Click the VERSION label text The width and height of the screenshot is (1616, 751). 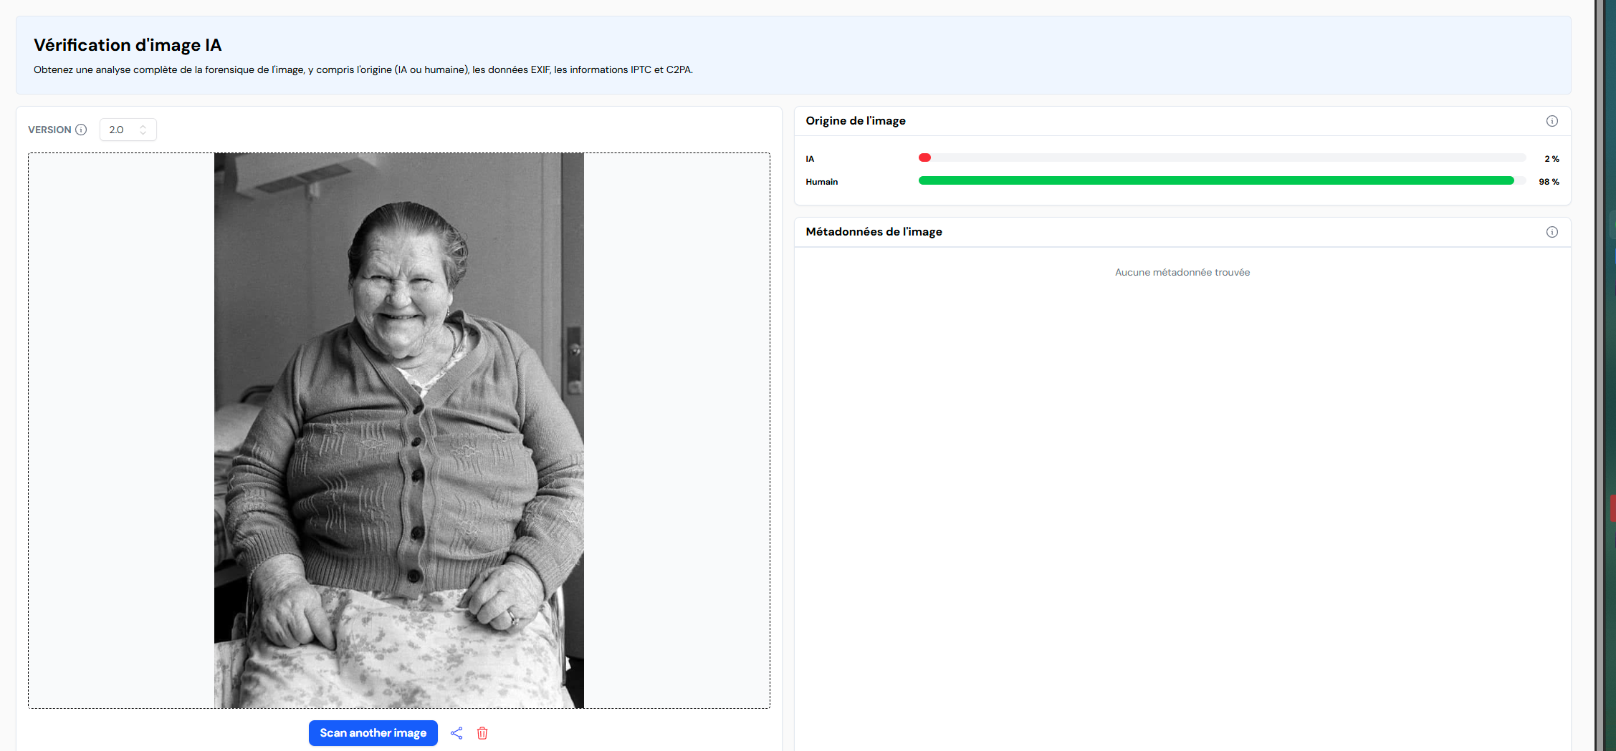[49, 130]
